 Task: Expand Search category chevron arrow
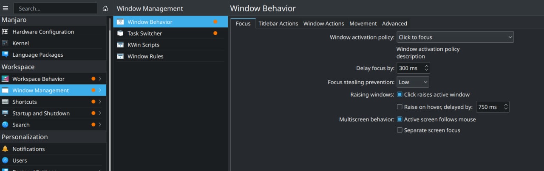[x=100, y=124]
